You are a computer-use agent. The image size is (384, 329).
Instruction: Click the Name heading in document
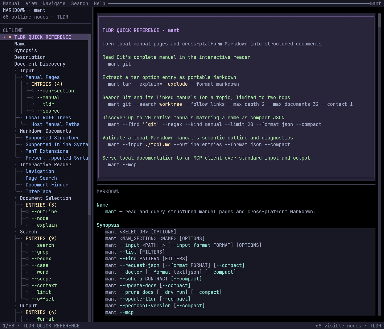(102, 205)
